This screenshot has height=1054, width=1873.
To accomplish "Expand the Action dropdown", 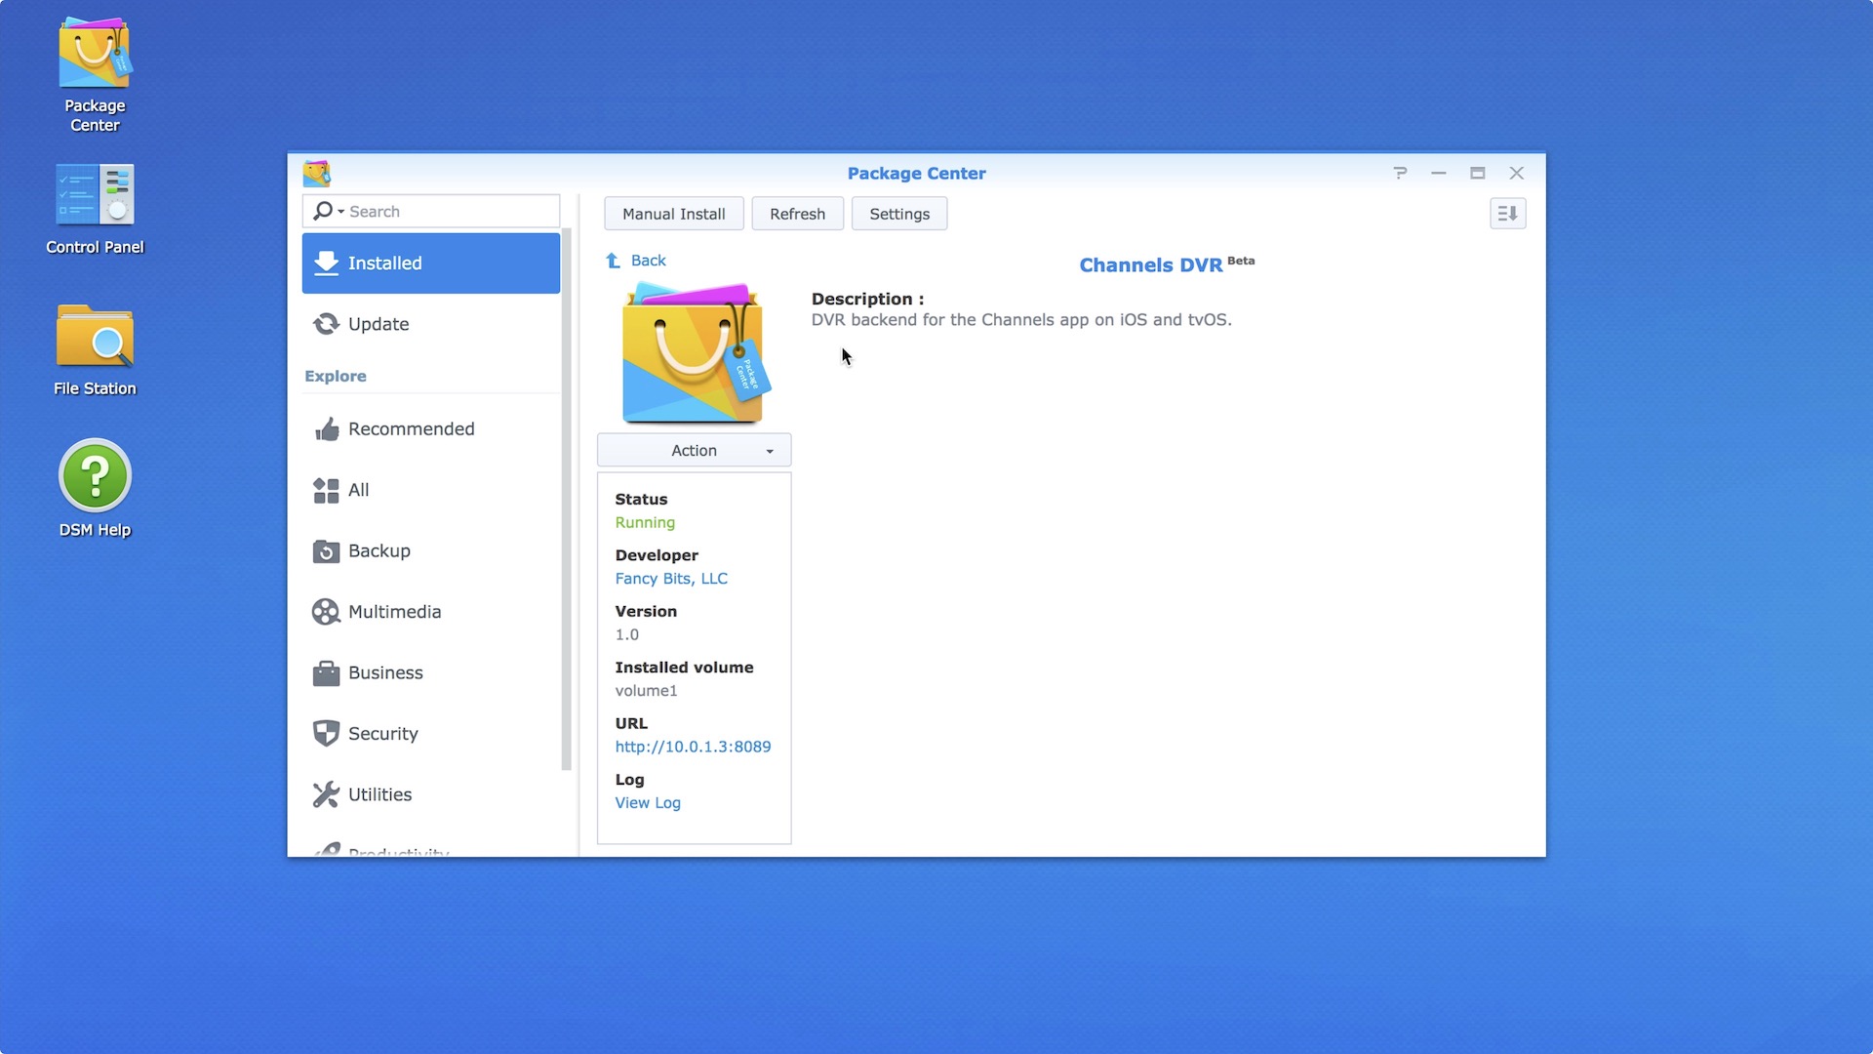I will [694, 451].
